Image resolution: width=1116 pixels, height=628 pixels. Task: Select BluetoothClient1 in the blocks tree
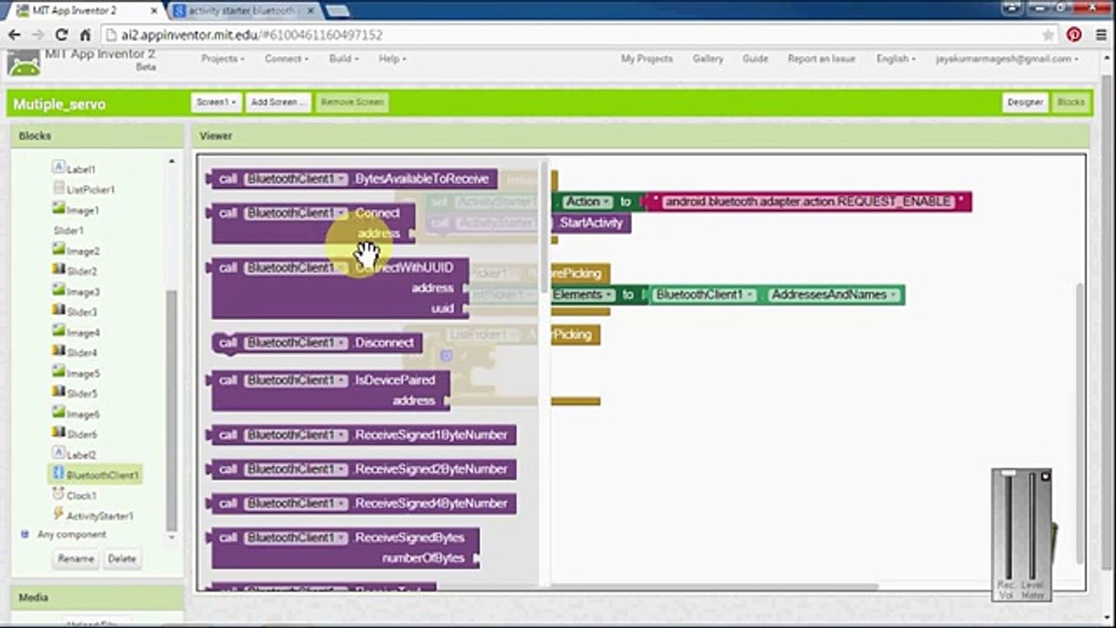click(102, 475)
